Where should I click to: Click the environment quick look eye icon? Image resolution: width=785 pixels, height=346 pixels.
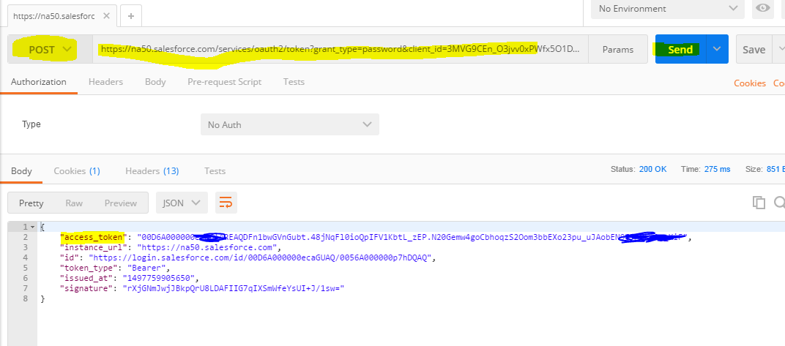[x=763, y=9]
